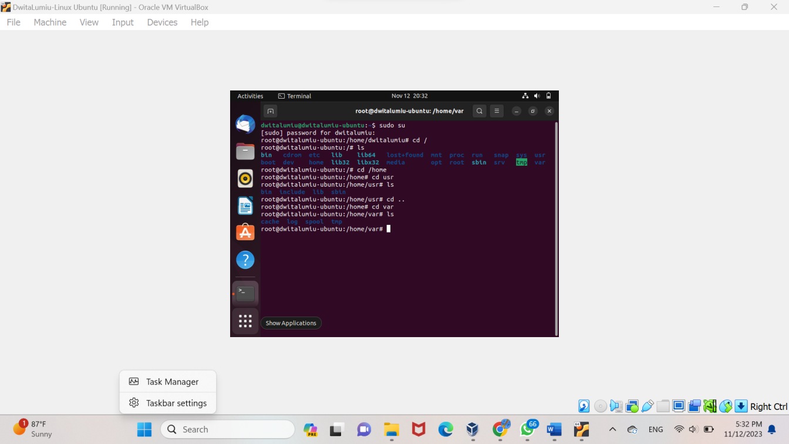
Task: Click the display settings indicator
Action: (x=679, y=406)
